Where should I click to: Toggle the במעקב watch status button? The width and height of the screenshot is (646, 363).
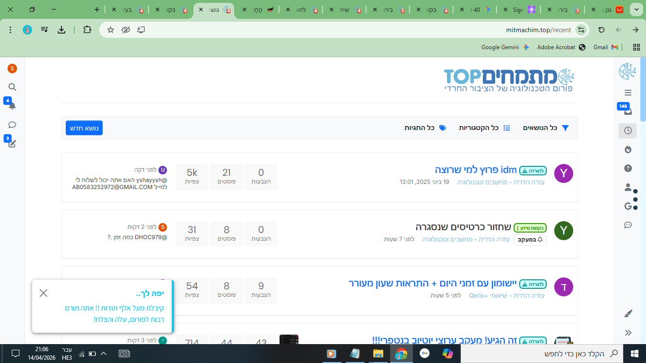(x=530, y=240)
